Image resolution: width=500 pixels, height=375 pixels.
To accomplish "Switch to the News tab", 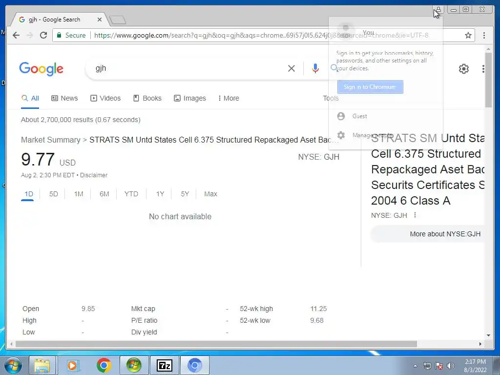I will click(64, 98).
